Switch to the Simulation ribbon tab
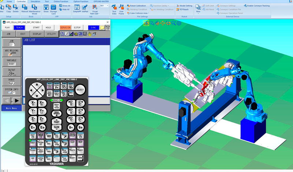This screenshot has width=293, height=172. click(x=36, y=1)
